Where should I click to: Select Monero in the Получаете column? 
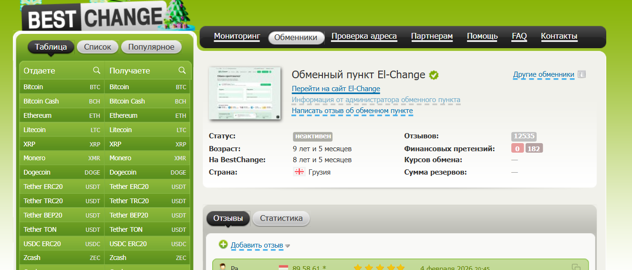click(x=147, y=158)
